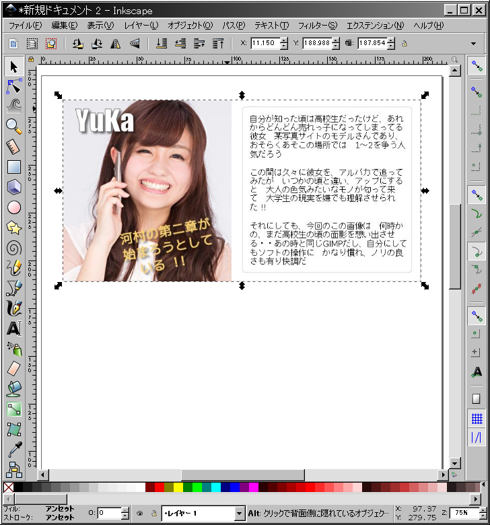
Task: Click Select all in all layers icon
Action: 32,44
